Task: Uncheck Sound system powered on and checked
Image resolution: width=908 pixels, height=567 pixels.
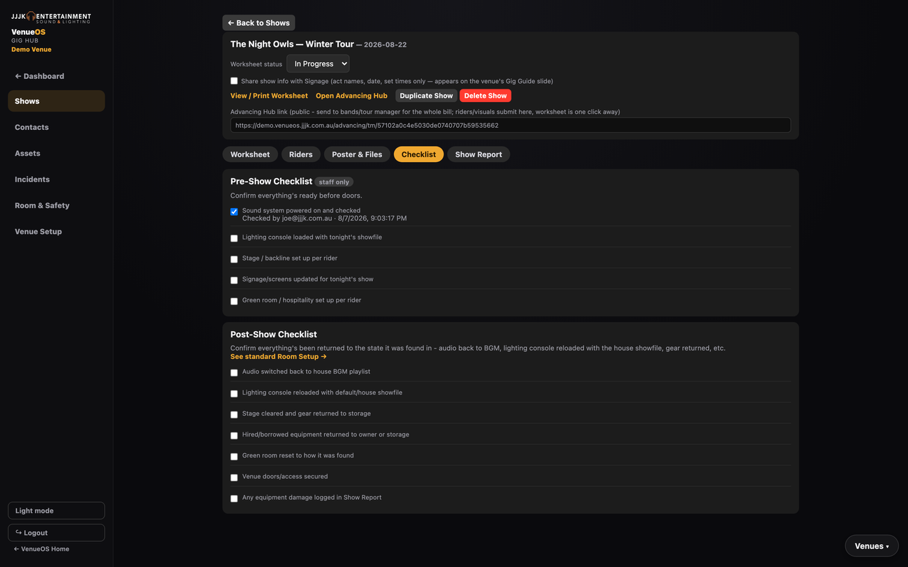Action: pyautogui.click(x=234, y=212)
